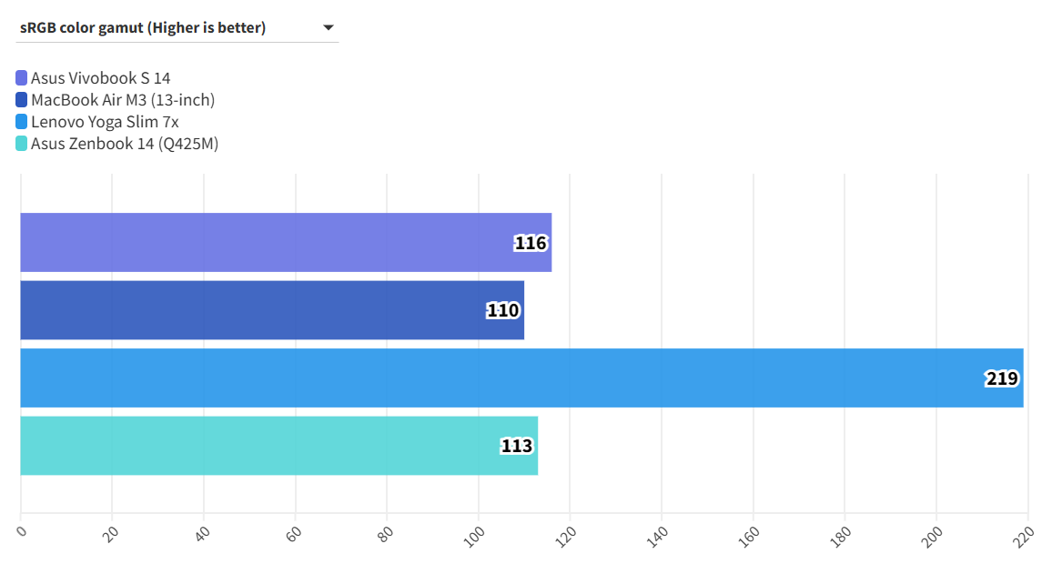Click the 110 value label

coord(503,311)
